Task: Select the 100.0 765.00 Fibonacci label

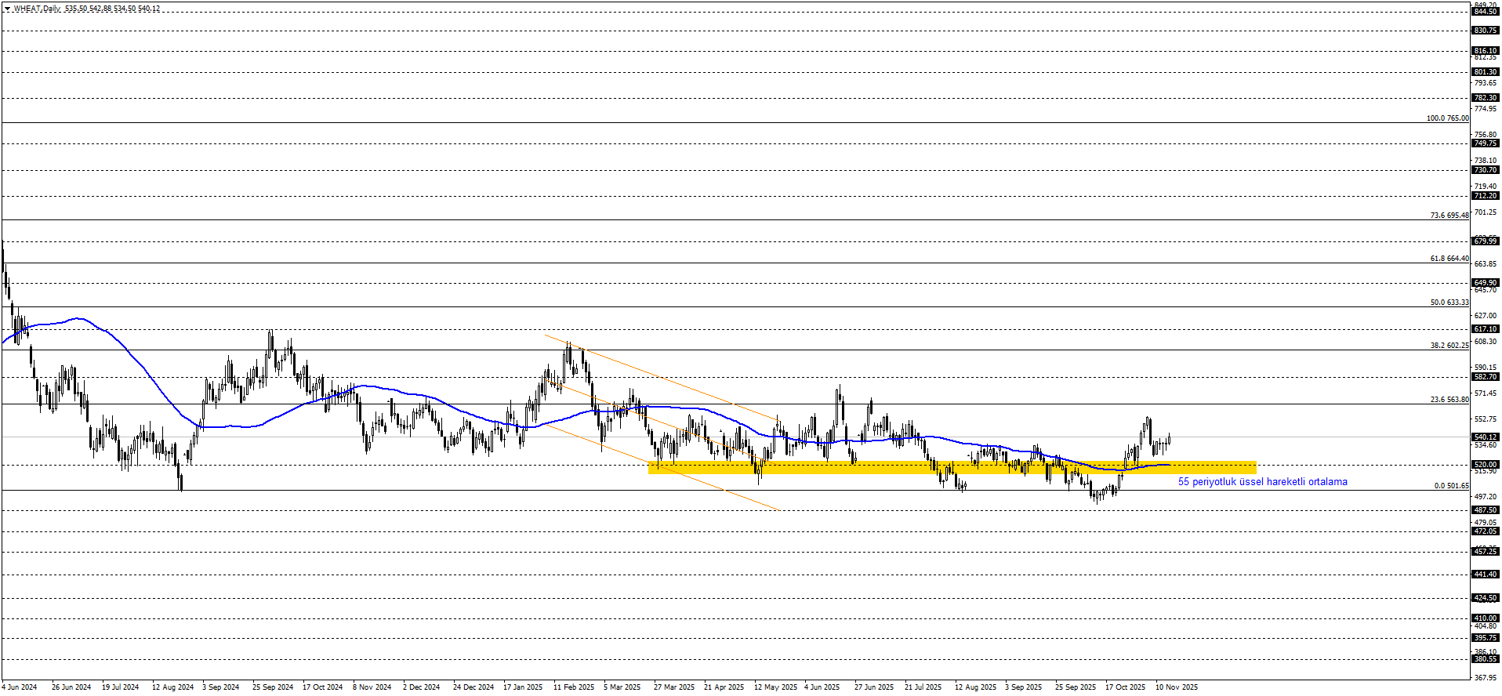Action: pos(1447,118)
